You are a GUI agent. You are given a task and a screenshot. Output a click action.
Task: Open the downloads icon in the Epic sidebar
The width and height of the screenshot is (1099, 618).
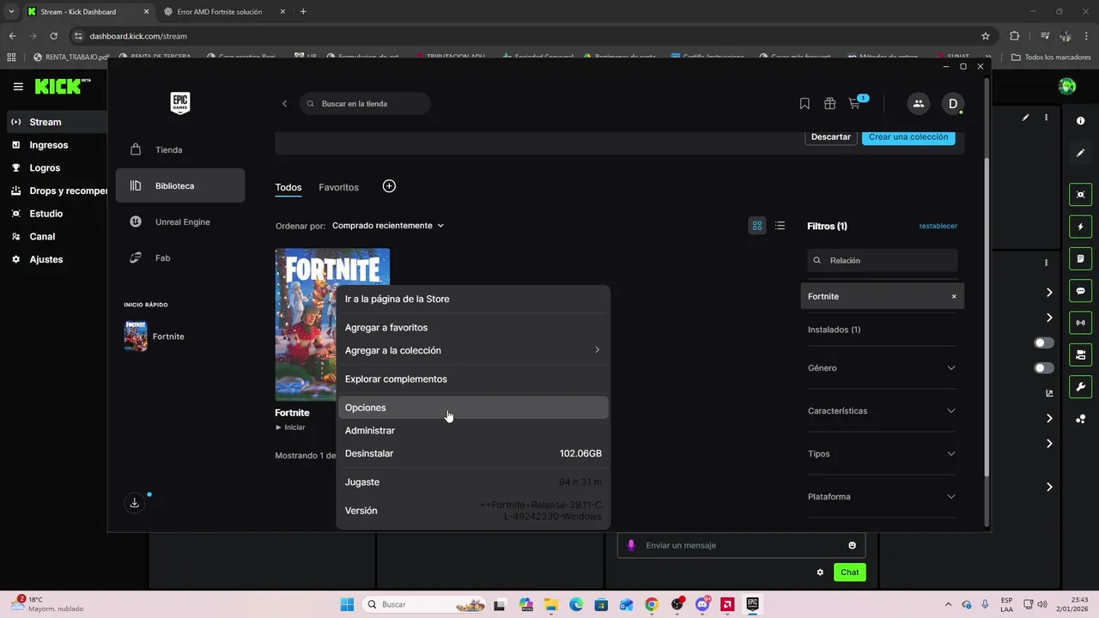click(x=135, y=503)
